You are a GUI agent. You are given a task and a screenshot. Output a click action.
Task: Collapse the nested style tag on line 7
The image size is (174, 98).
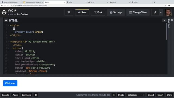[x=8, y=45]
